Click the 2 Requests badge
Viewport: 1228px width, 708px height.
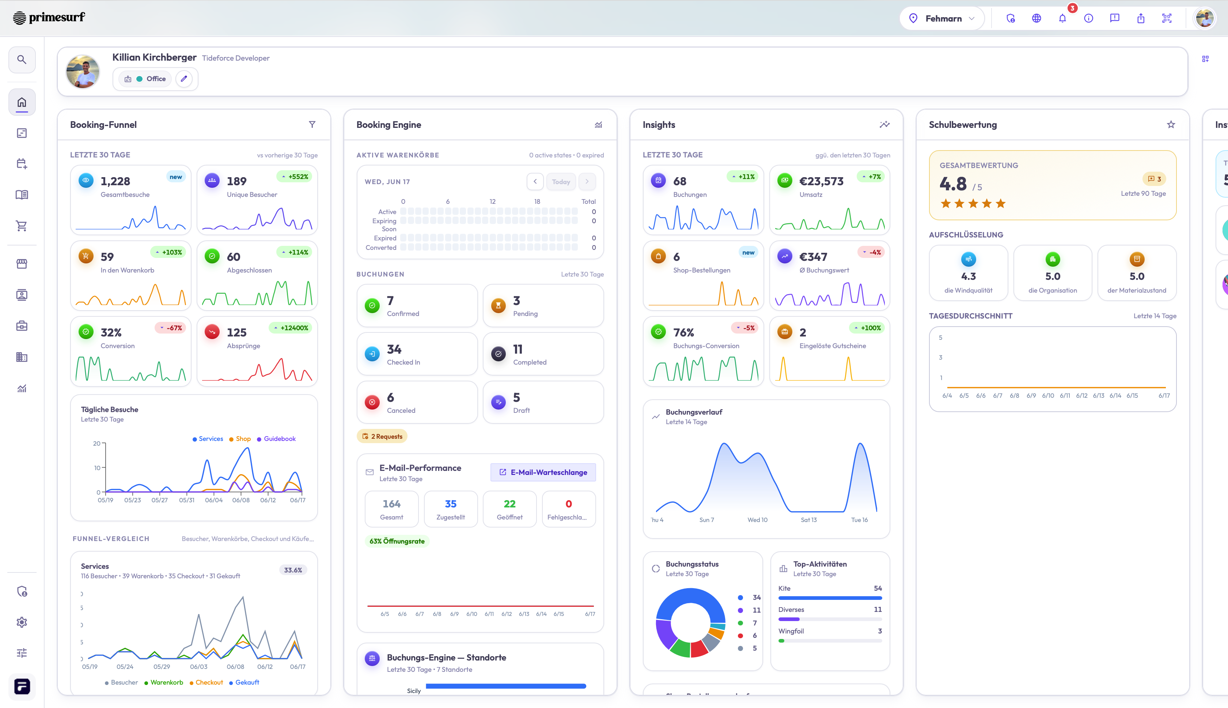[x=382, y=436]
